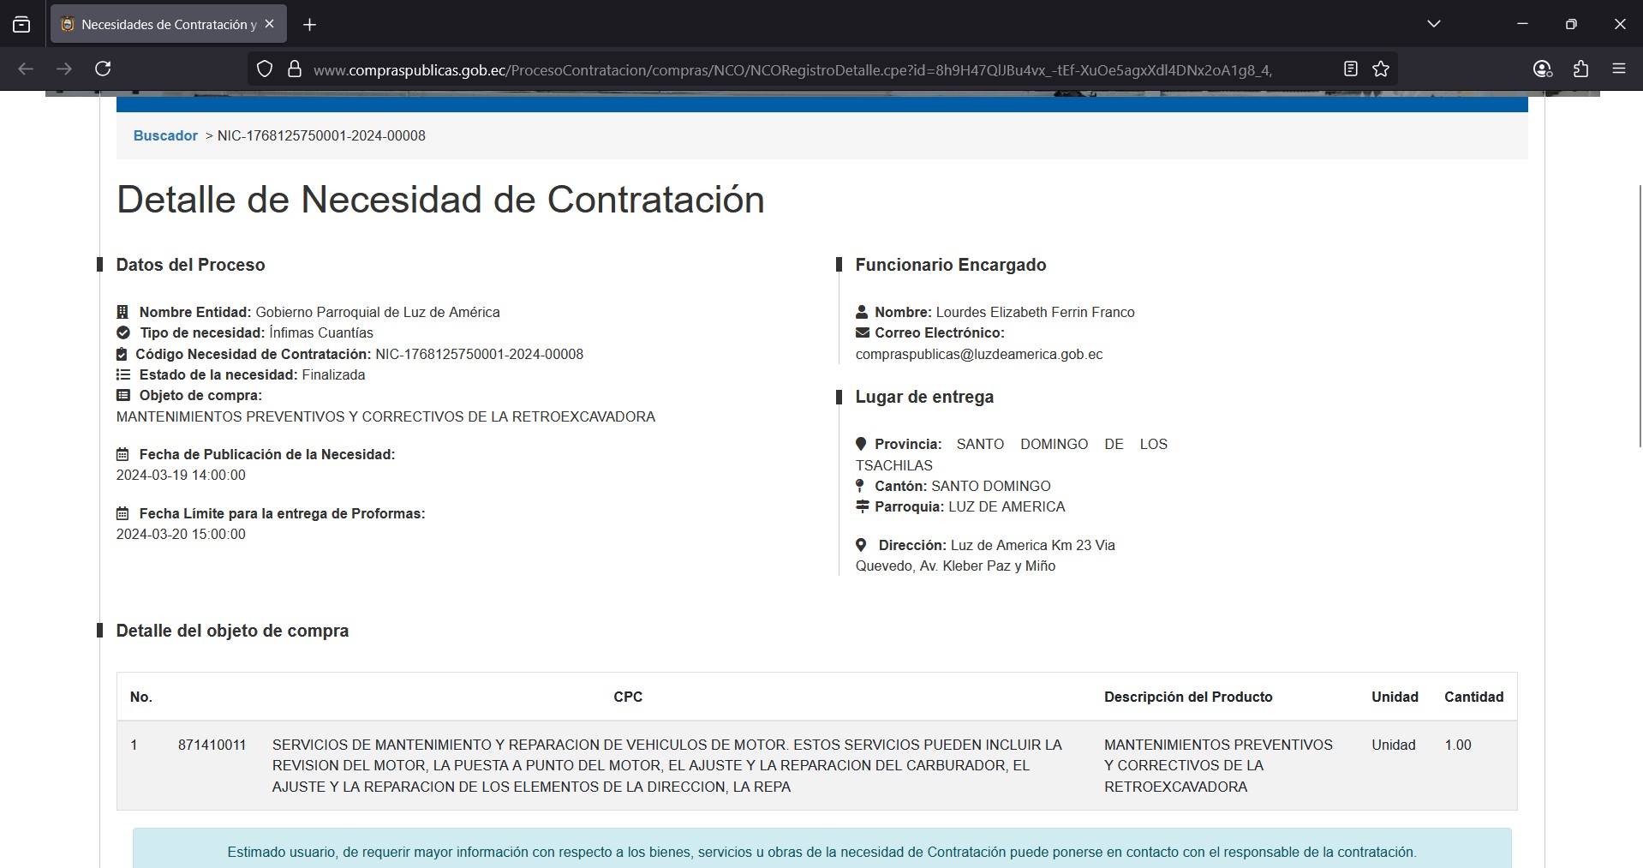Click the entity Gobierno Parroquial de Luz de América
Viewport: 1643px width, 868px height.
(x=378, y=312)
